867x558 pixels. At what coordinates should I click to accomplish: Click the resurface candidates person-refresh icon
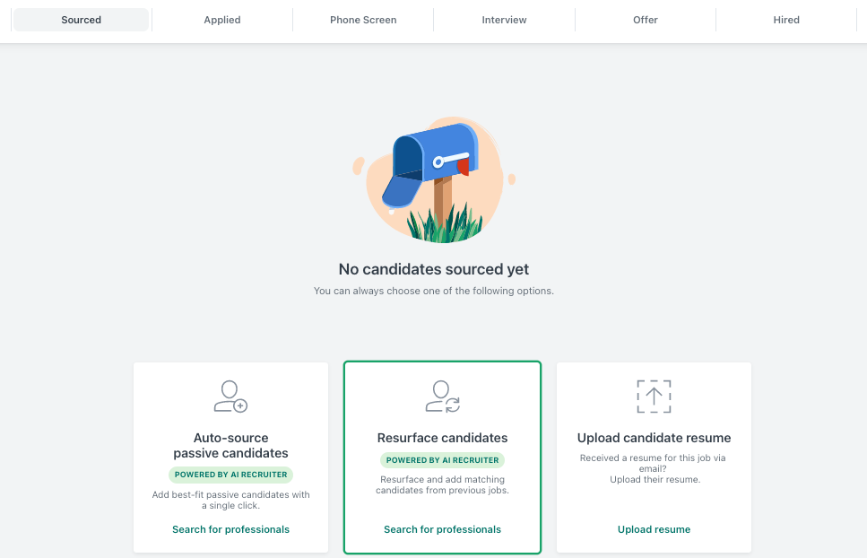click(442, 396)
